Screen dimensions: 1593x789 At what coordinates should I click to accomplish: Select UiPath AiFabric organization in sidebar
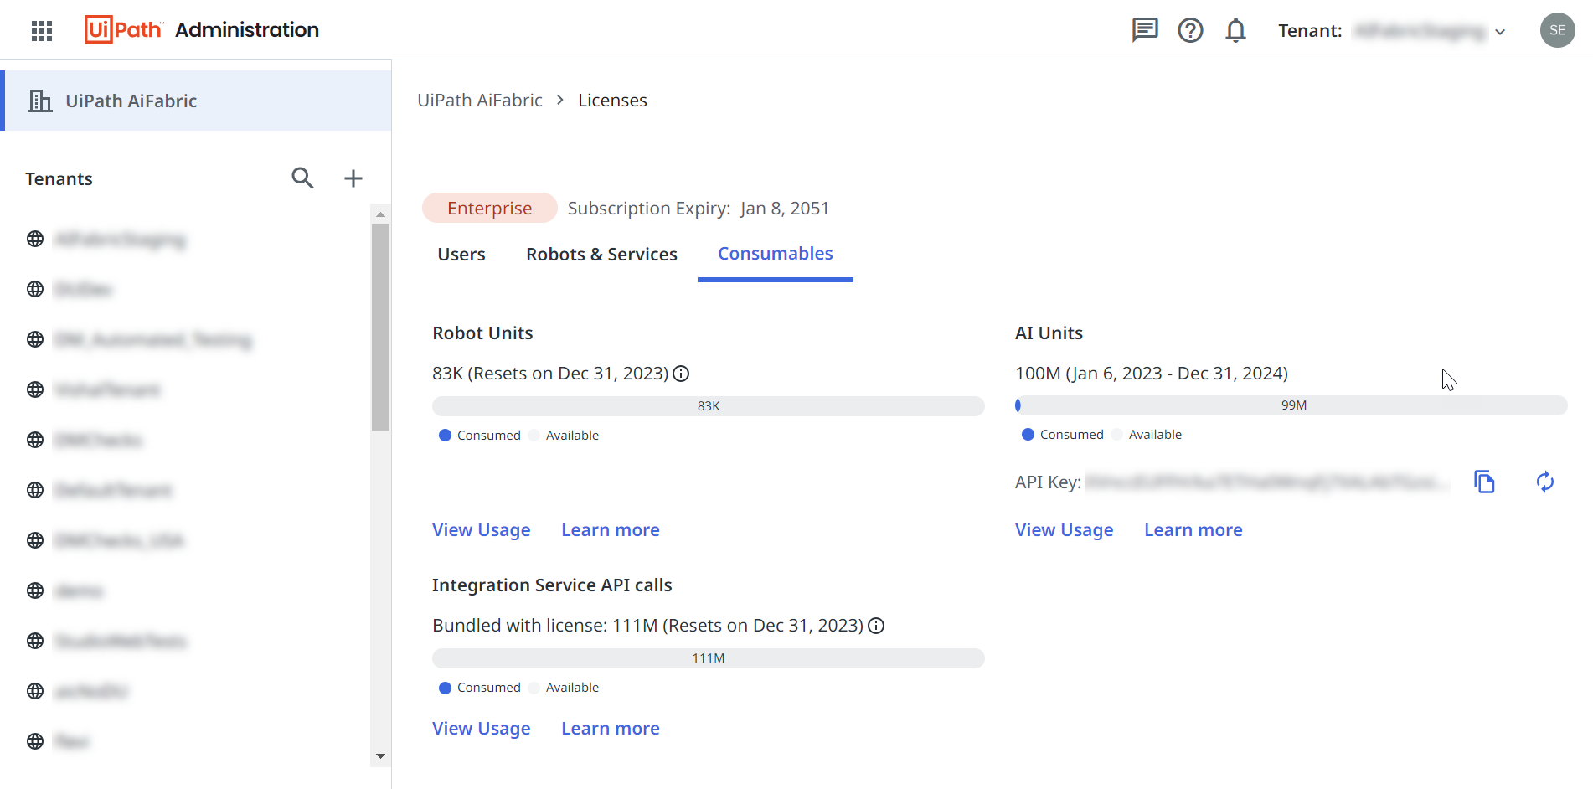coord(198,101)
